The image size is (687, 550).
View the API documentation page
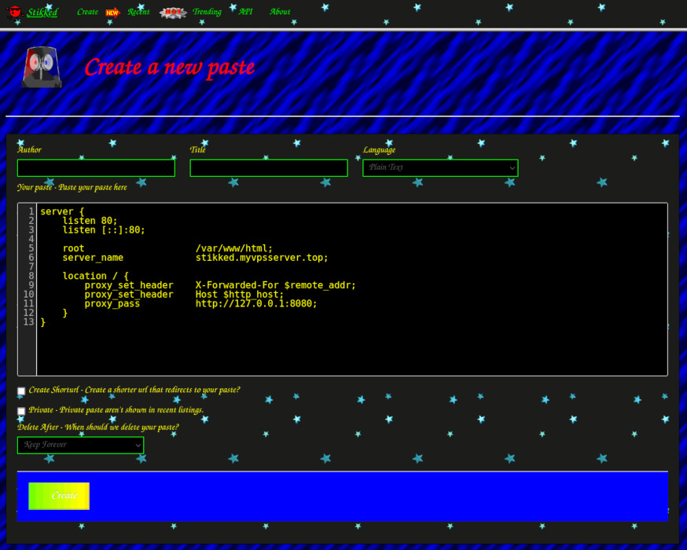[x=245, y=12]
